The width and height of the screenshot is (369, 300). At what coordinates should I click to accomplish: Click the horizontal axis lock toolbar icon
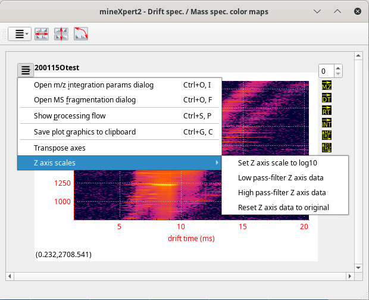(x=42, y=34)
